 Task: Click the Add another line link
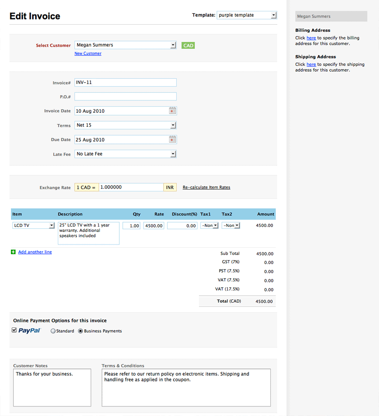[x=35, y=252]
